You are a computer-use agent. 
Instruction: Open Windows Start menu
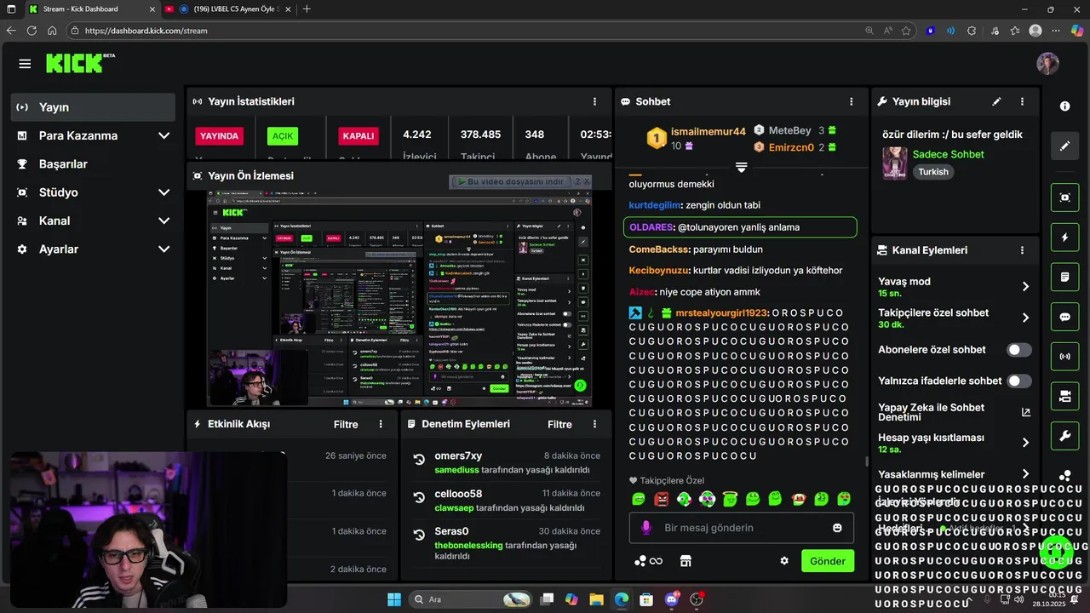point(394,599)
